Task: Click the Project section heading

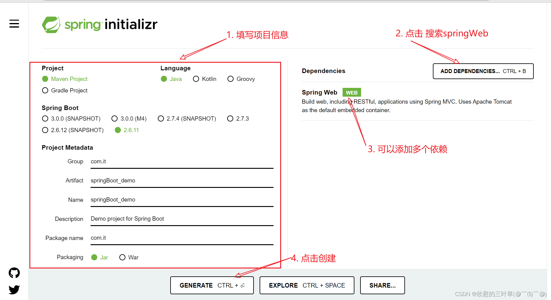Action: 53,68
